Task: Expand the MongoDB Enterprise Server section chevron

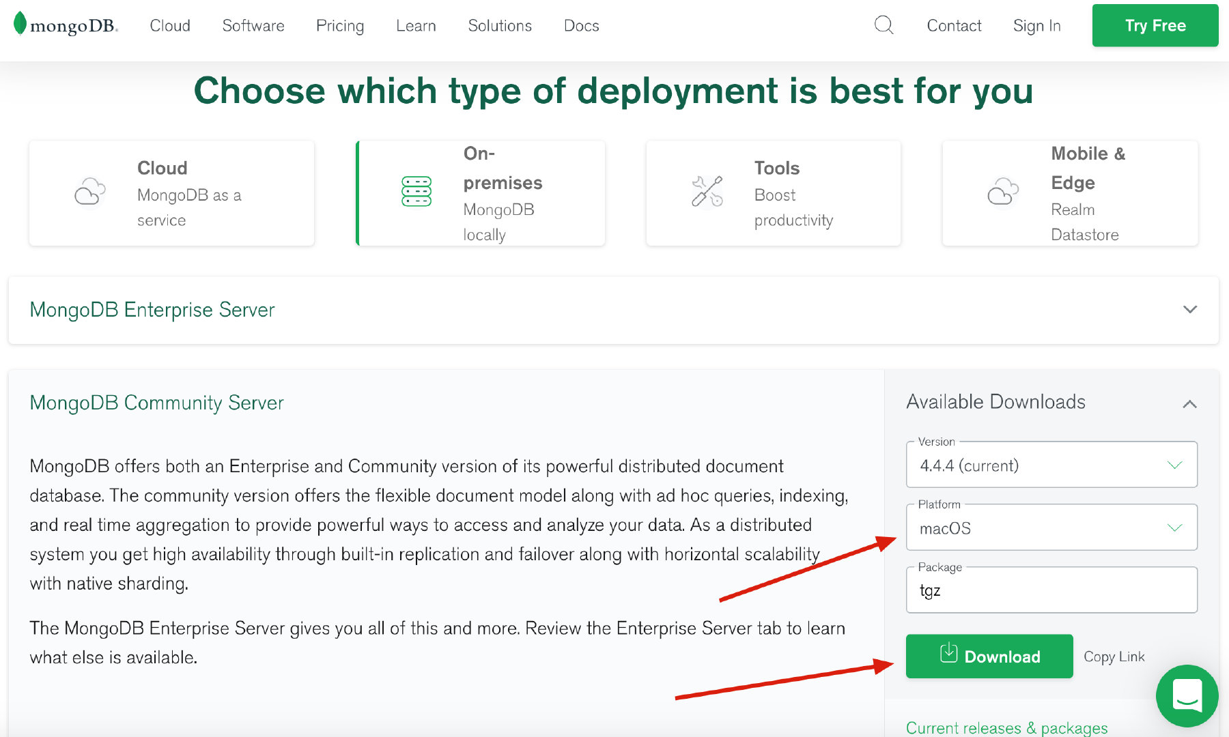Action: [1190, 309]
